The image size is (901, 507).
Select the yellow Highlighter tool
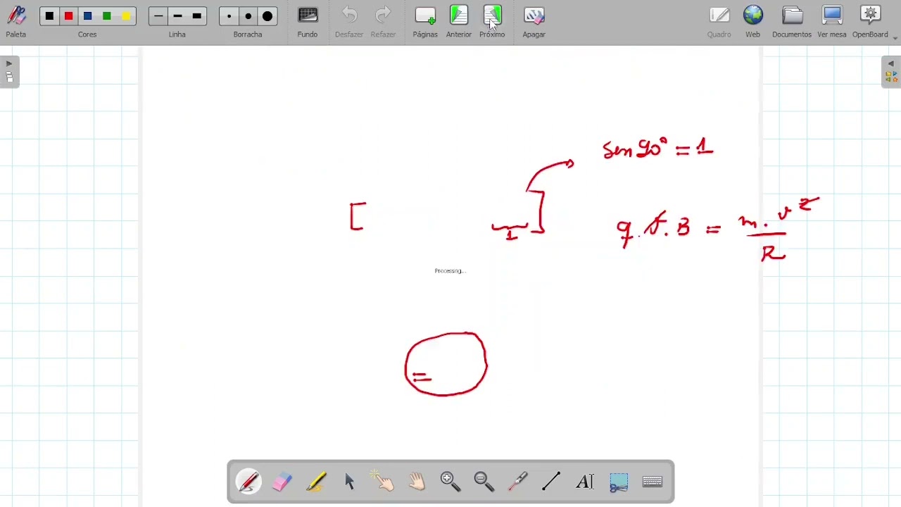click(316, 482)
